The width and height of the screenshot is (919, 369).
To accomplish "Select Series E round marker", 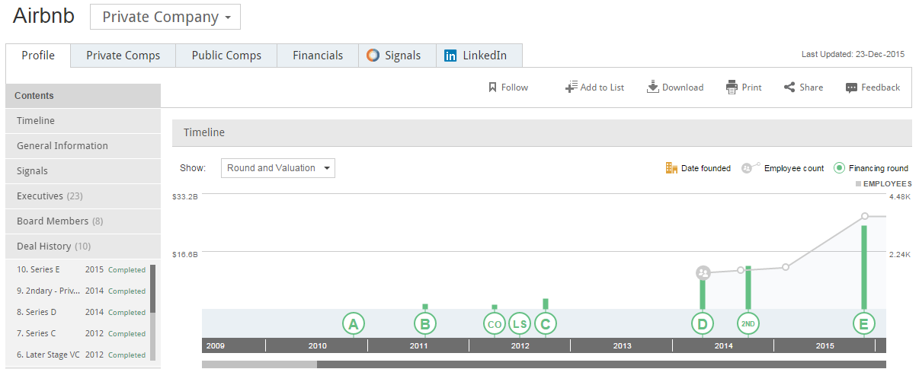I will [863, 324].
